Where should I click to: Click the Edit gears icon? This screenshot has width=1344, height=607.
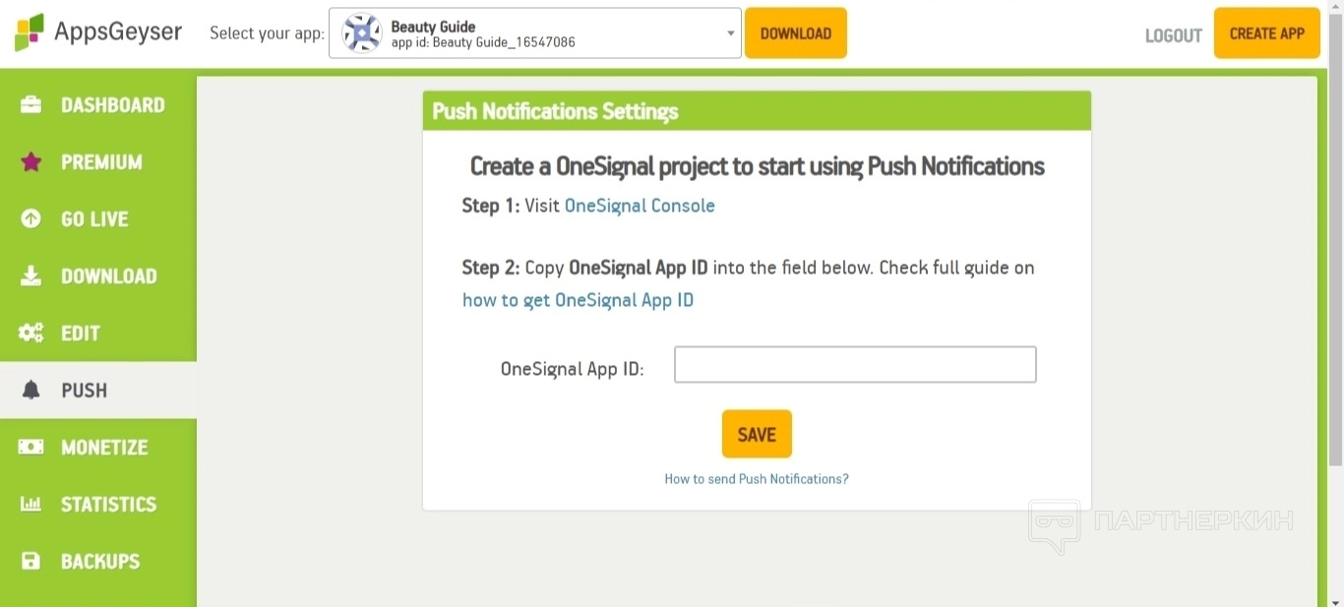pyautogui.click(x=31, y=334)
